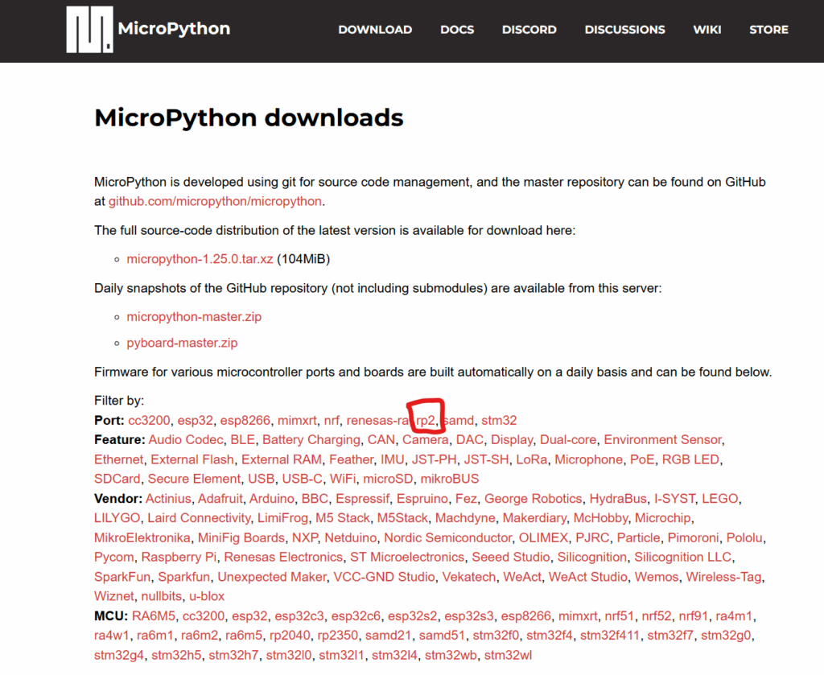Filter by WiFi feature
824x675 pixels.
pos(343,479)
